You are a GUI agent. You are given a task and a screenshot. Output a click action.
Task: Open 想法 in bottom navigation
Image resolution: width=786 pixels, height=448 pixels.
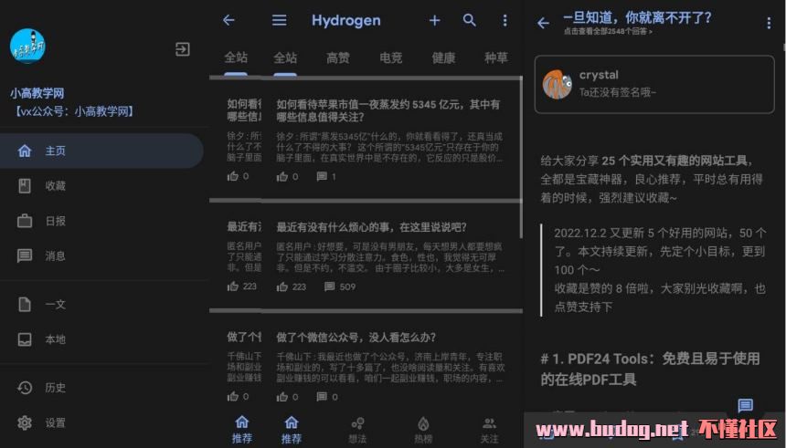pos(357,431)
